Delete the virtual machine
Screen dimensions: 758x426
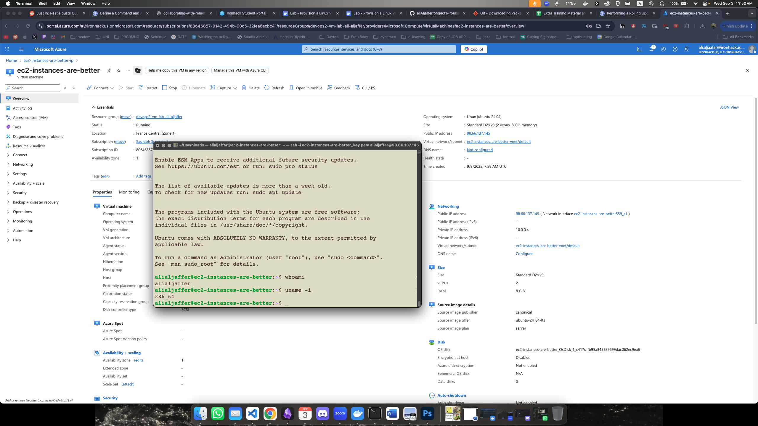(x=250, y=88)
